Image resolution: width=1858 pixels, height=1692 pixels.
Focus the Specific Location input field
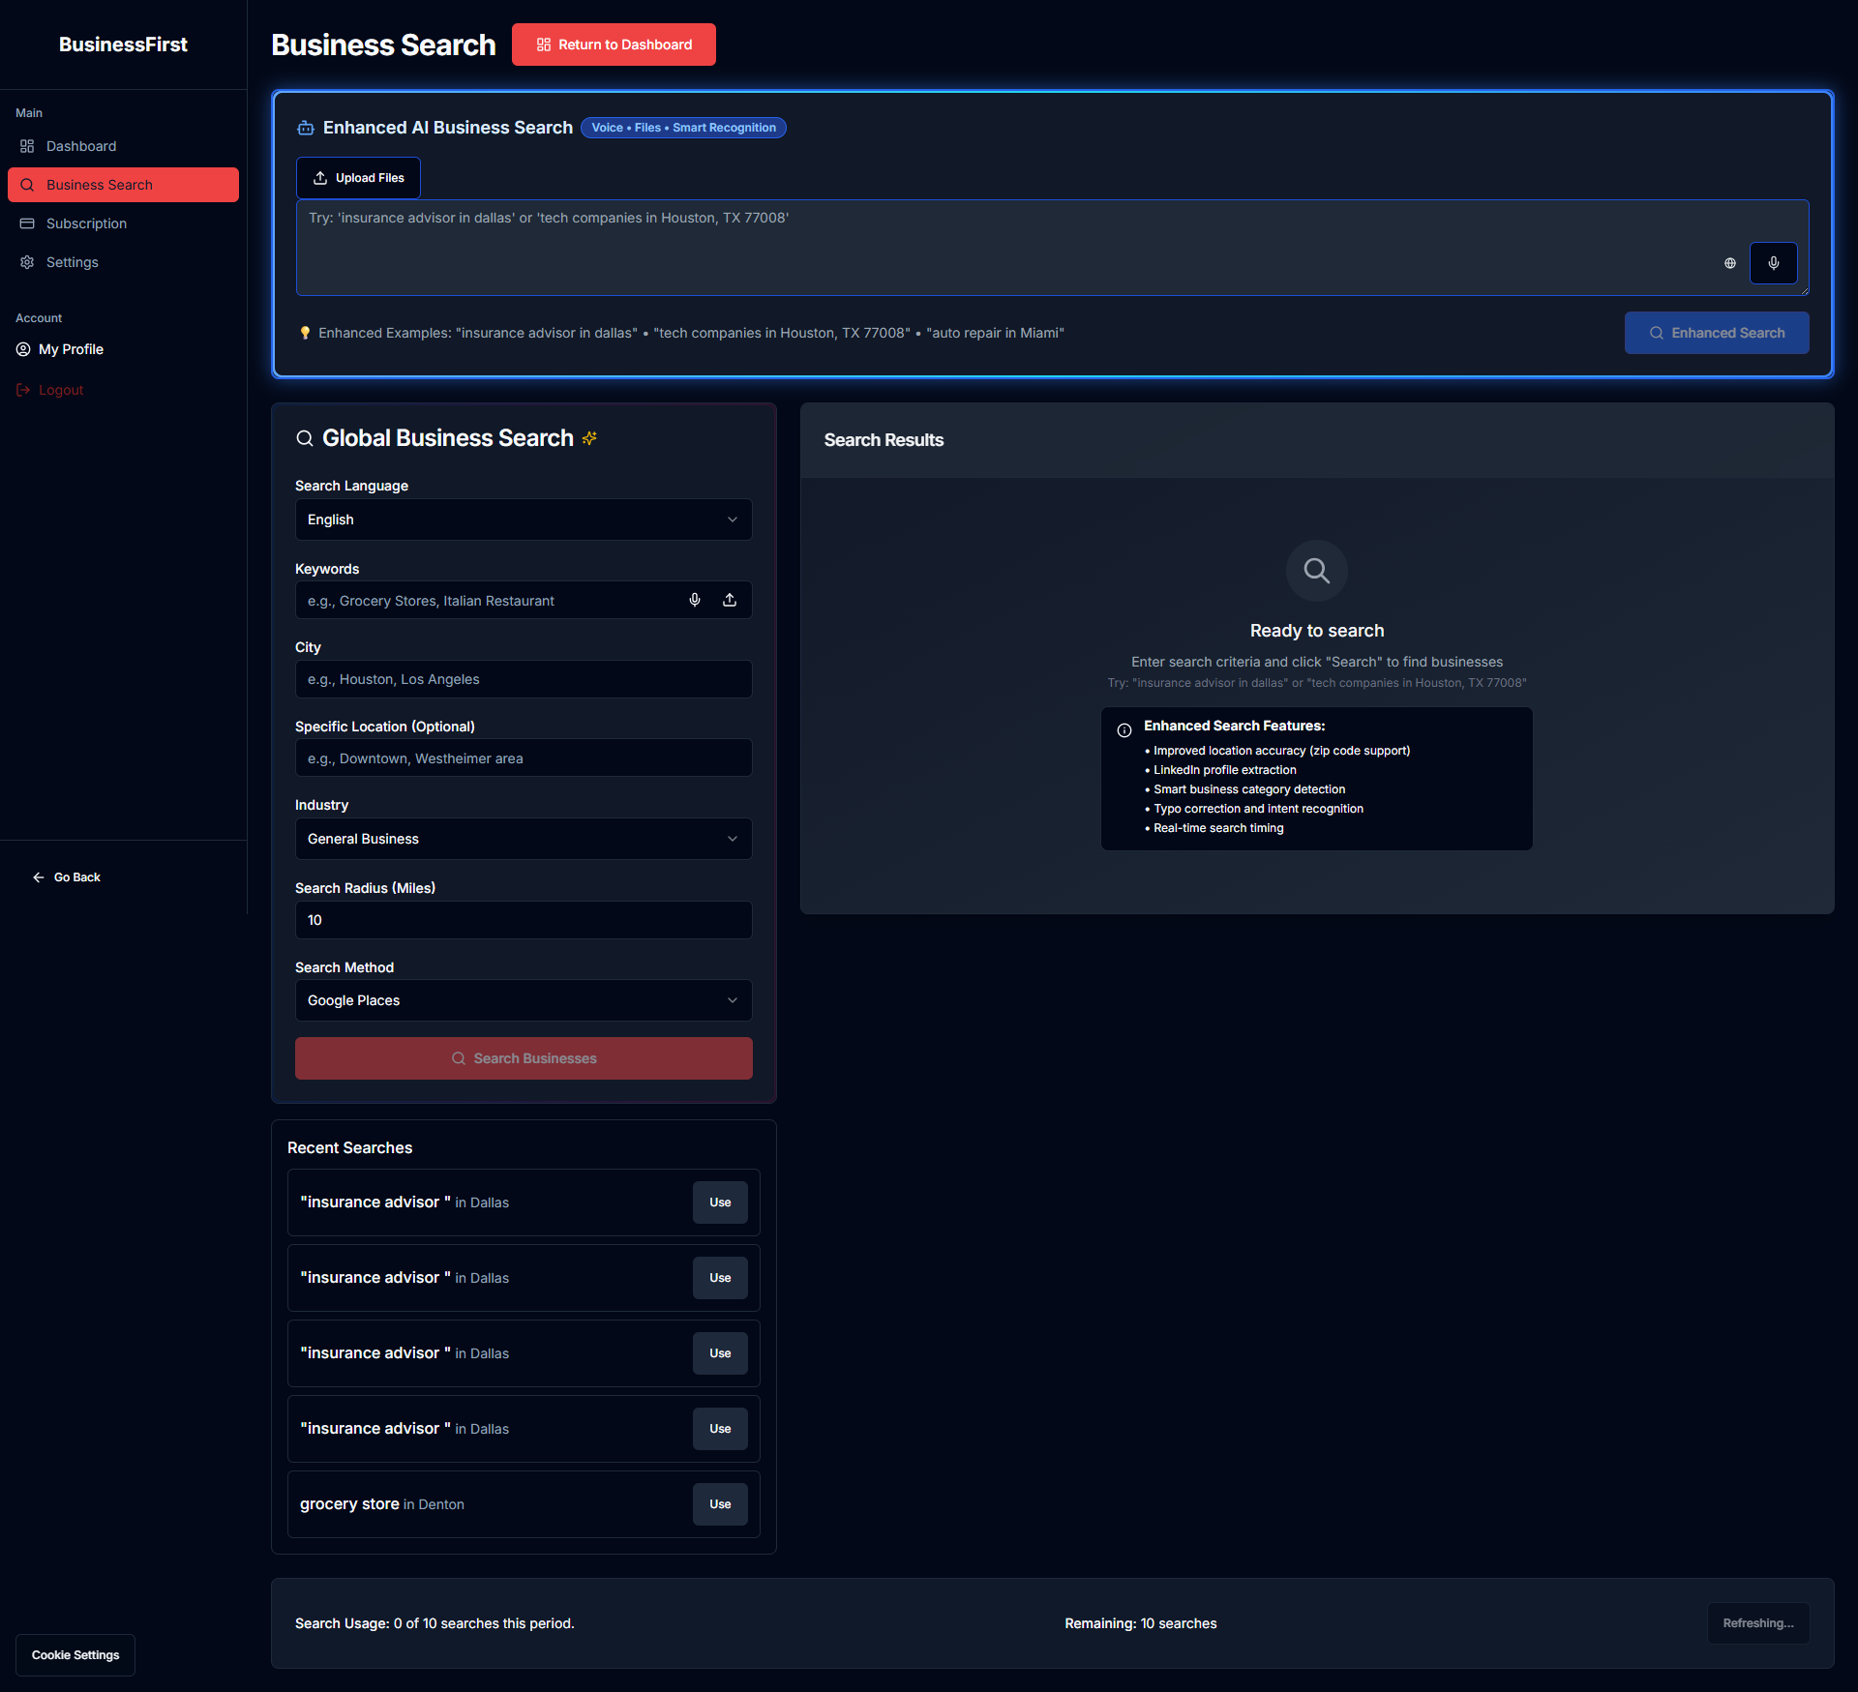[x=524, y=757]
